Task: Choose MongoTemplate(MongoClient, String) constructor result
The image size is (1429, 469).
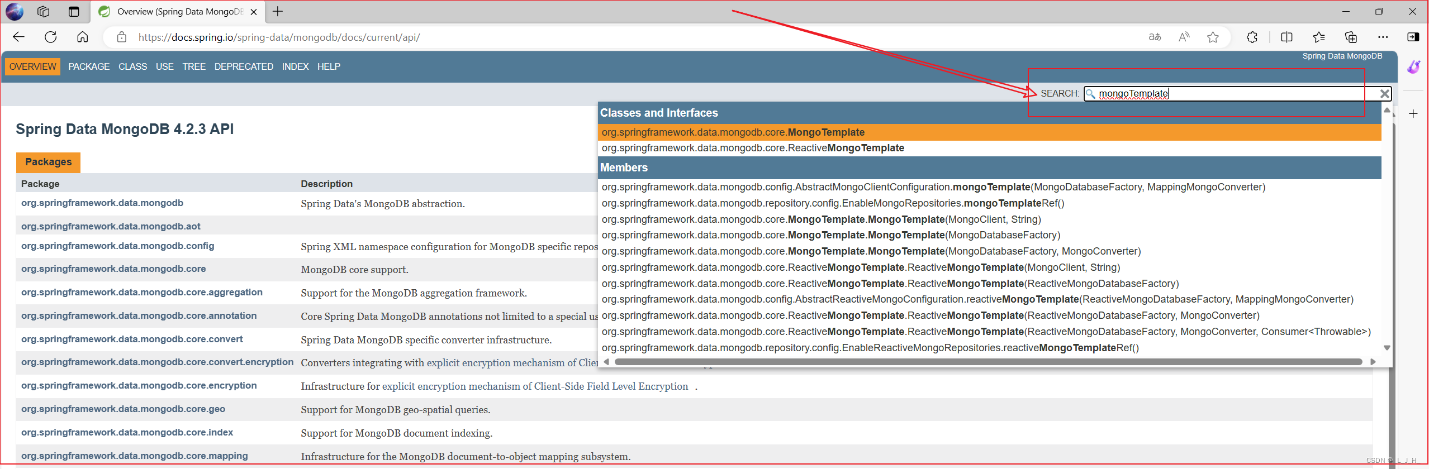Action: (x=990, y=219)
